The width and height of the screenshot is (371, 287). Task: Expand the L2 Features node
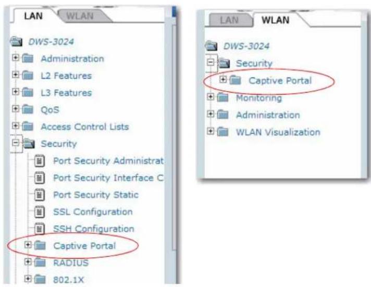[x=16, y=74]
